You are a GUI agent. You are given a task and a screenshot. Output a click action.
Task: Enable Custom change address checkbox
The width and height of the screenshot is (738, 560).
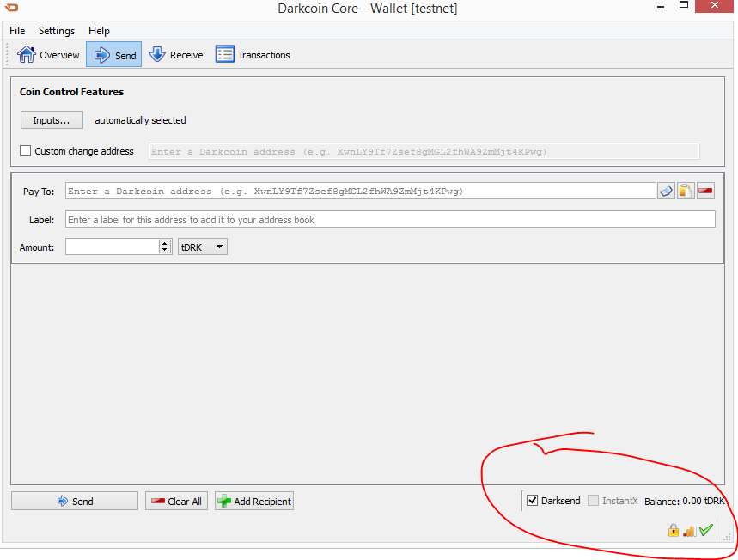26,151
